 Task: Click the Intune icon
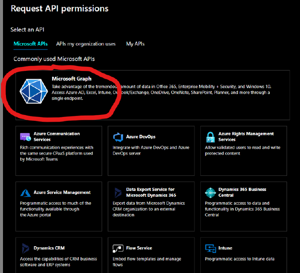210,248
